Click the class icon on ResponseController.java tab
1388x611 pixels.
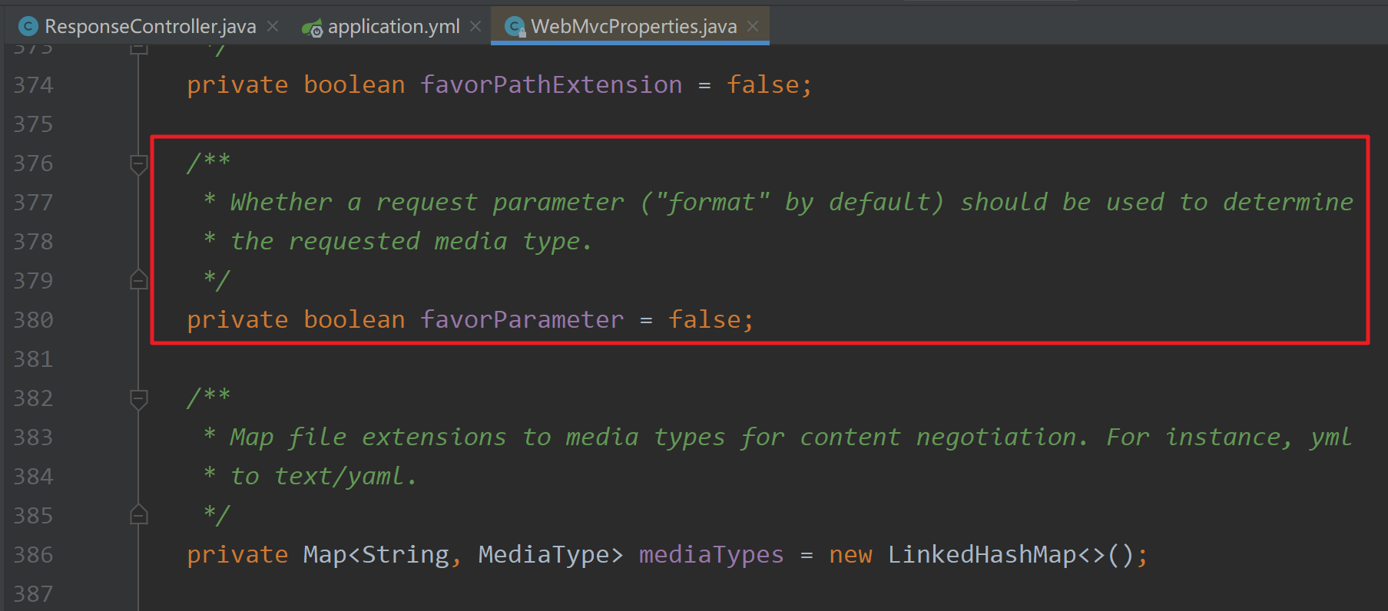coord(28,27)
